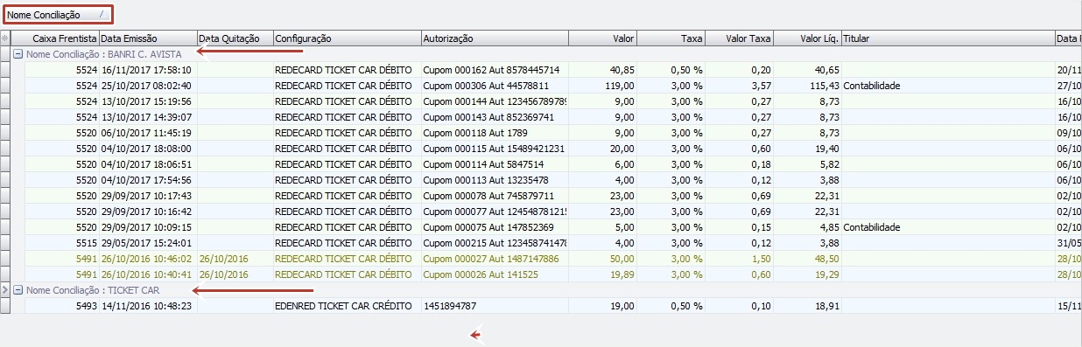Sort by Data Emissão column header
Screen dimensions: 1082x347
pyautogui.click(x=147, y=38)
